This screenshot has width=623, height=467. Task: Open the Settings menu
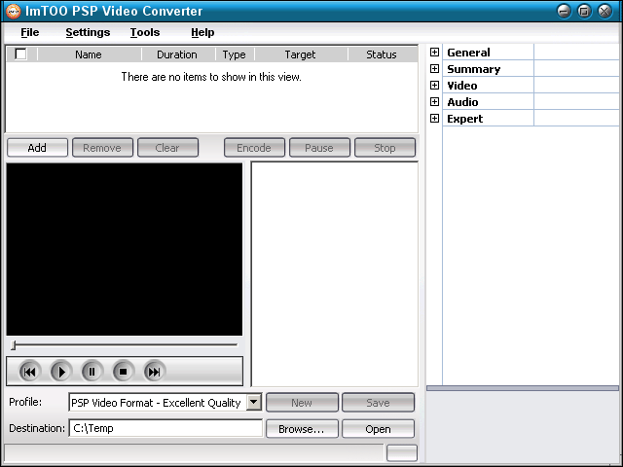tap(88, 32)
